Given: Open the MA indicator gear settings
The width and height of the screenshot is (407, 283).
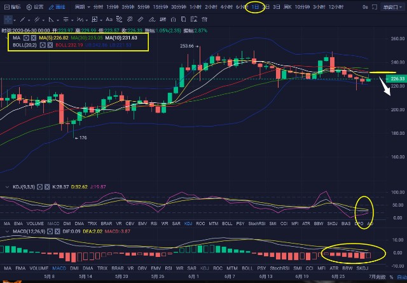Looking at the screenshot, I should point(26,38).
